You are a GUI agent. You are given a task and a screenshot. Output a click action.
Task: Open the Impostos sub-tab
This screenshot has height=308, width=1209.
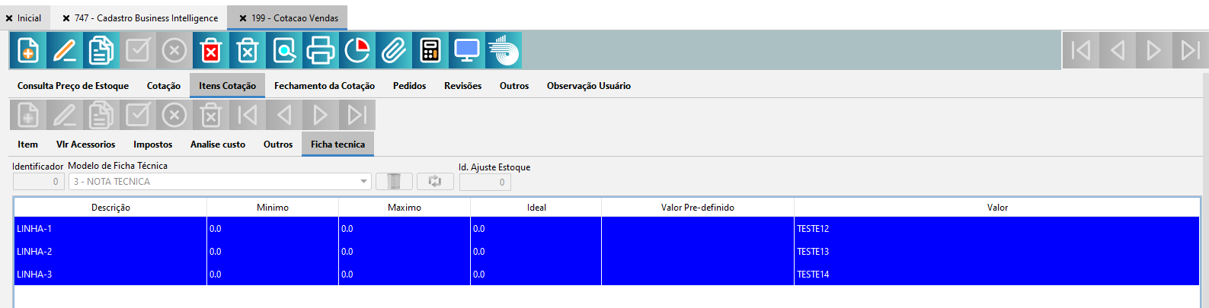pos(152,144)
